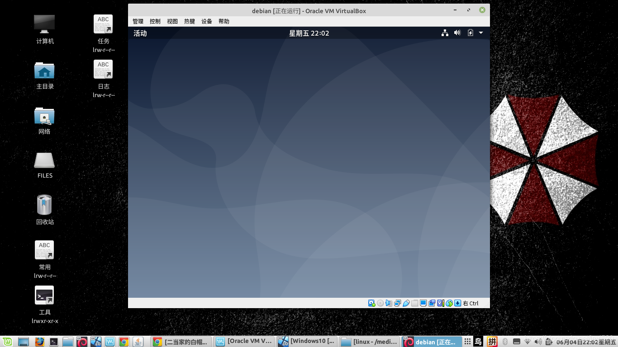Screen dimensions: 618x347
Task: Open the 热键 menu in VirtualBox
Action: point(190,21)
